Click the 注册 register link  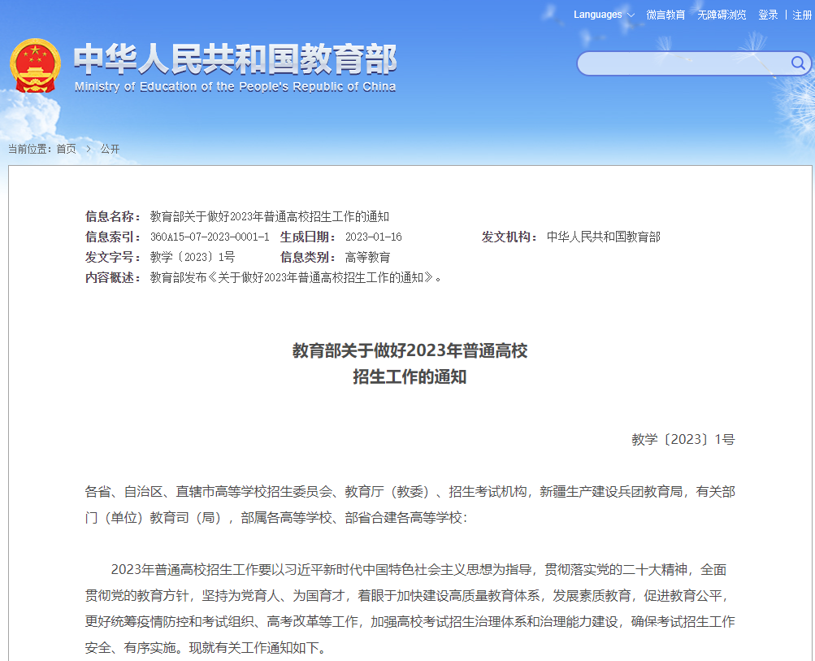pos(802,15)
